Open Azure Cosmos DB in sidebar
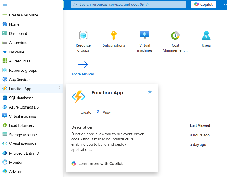Viewport: 227px width, 177px height. click(x=24, y=107)
